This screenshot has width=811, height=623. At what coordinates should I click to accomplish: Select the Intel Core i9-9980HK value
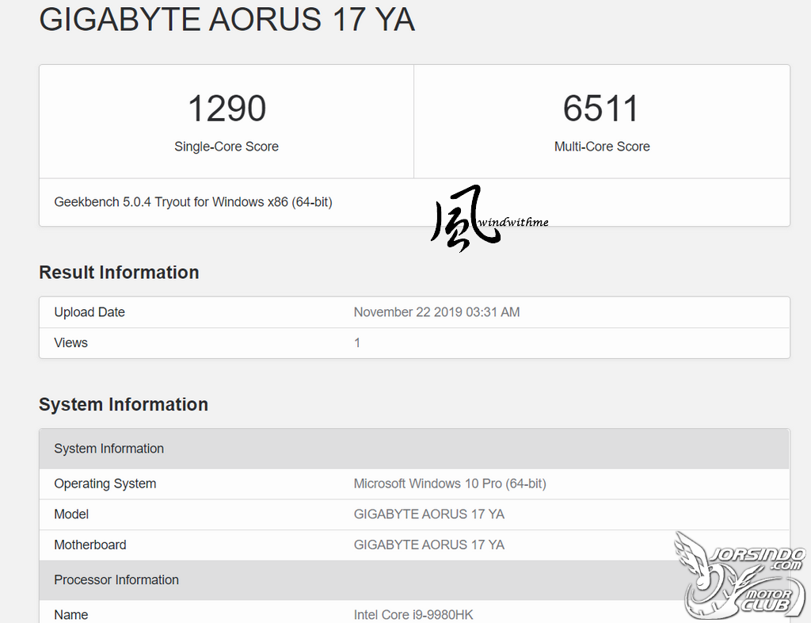click(413, 615)
